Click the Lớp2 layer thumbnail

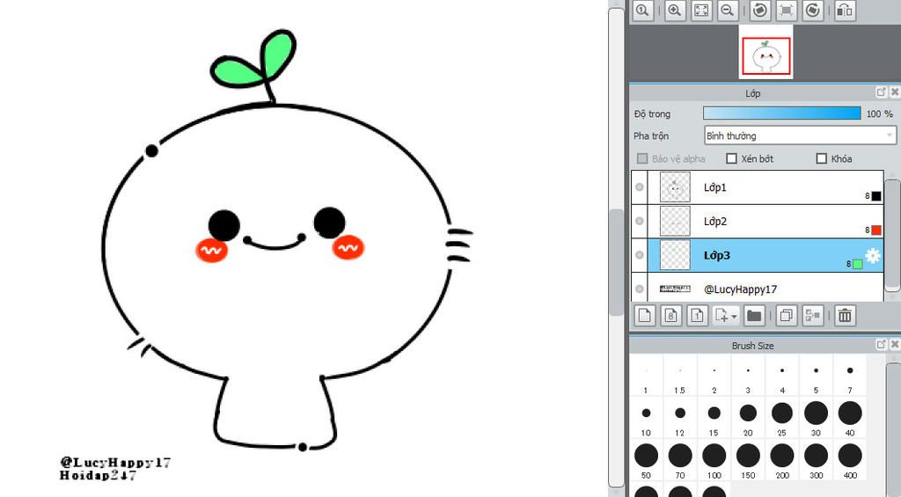675,221
